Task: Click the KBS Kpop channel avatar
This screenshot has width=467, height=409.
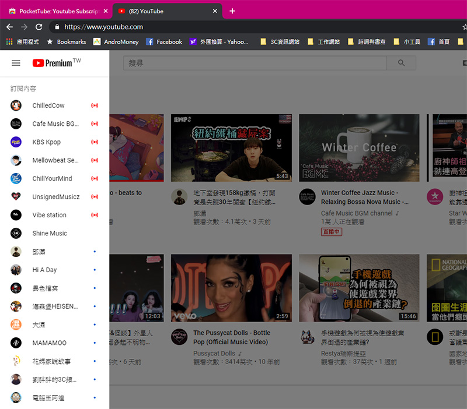Action: point(16,142)
